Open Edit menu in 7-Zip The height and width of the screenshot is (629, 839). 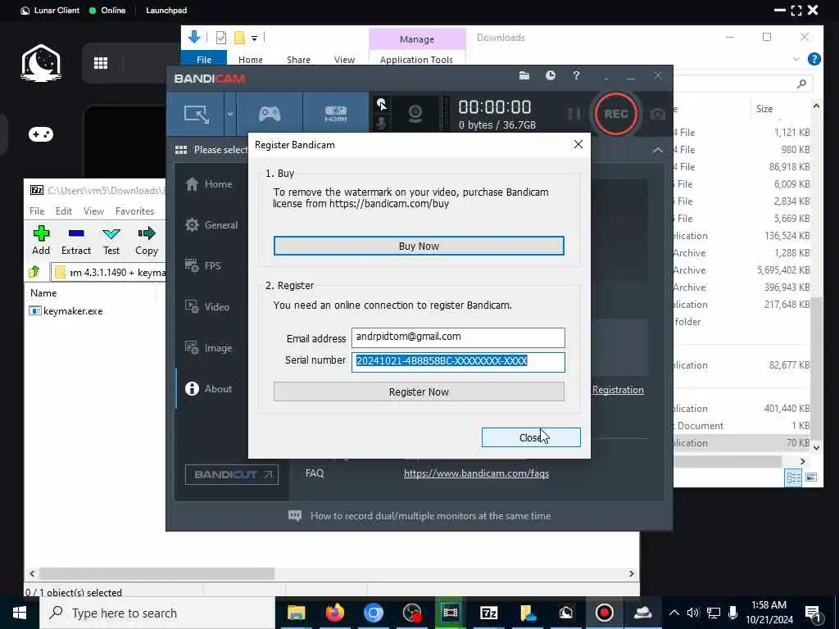tap(64, 211)
